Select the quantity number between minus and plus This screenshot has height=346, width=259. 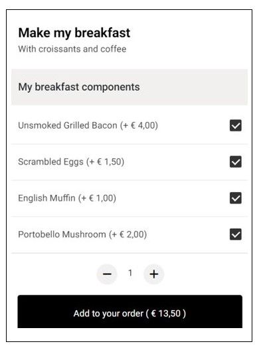[130, 273]
